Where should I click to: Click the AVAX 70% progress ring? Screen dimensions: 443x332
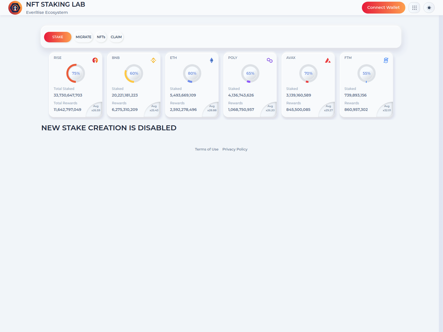pyautogui.click(x=308, y=73)
